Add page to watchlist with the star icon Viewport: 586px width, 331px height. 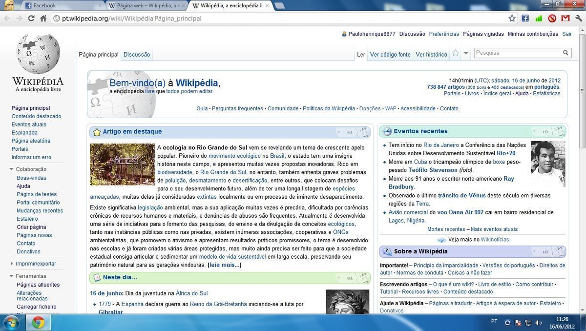tap(455, 53)
